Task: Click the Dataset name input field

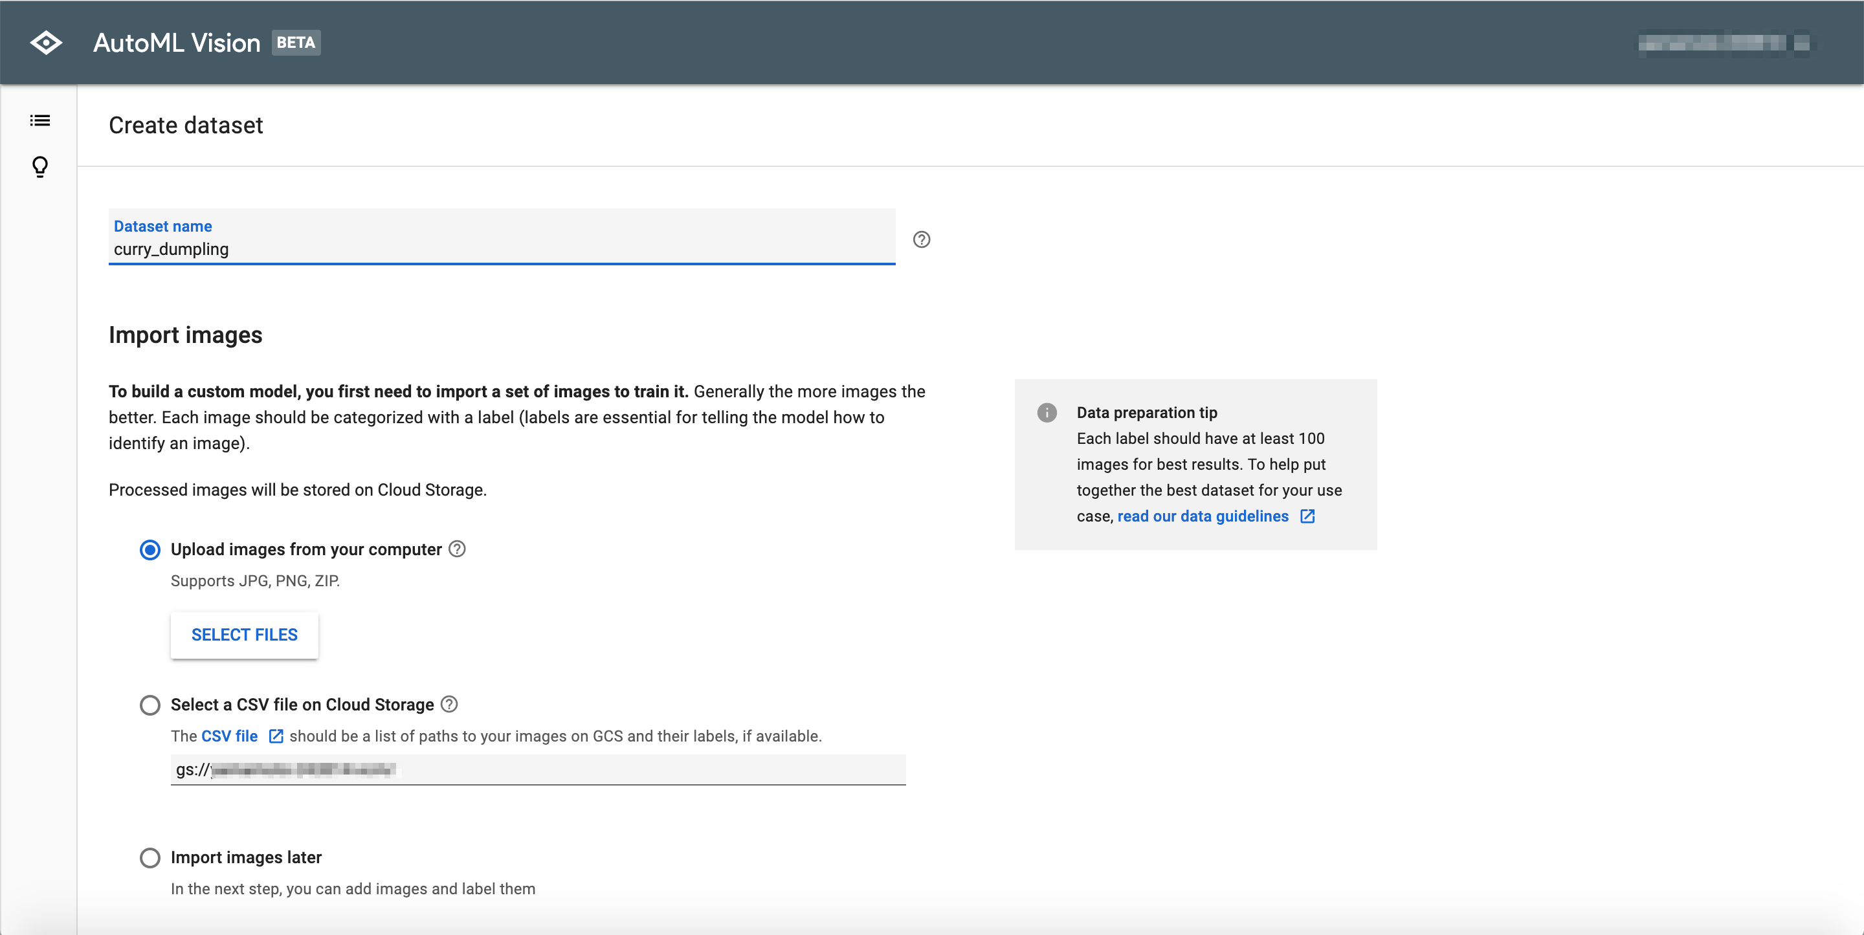Action: [x=502, y=237]
